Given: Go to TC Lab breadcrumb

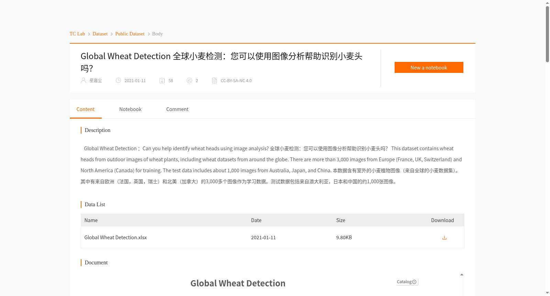Looking at the screenshot, I should point(77,34).
